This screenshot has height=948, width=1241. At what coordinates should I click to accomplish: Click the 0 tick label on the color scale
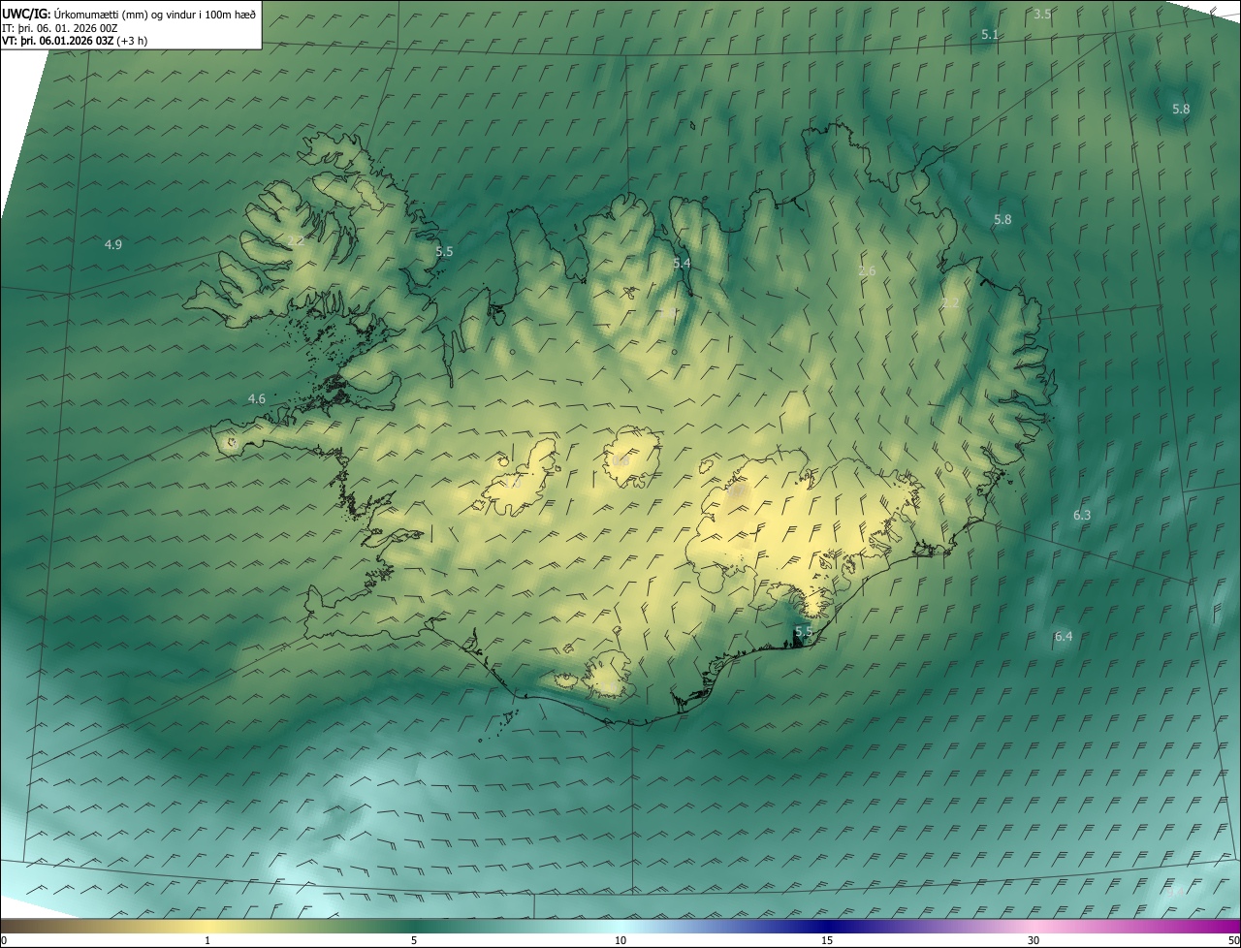click(x=4, y=940)
